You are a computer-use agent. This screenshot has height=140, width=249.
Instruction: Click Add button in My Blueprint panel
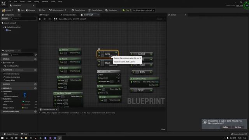[5, 54]
